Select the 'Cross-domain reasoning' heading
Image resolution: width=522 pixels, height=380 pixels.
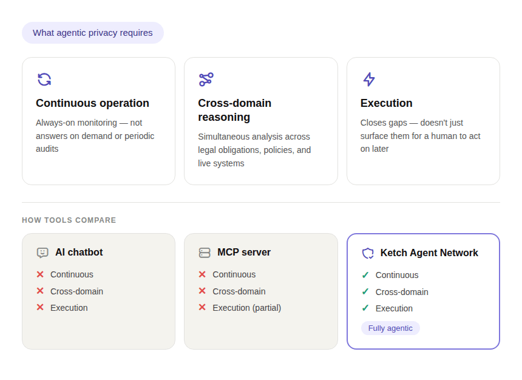(x=234, y=110)
